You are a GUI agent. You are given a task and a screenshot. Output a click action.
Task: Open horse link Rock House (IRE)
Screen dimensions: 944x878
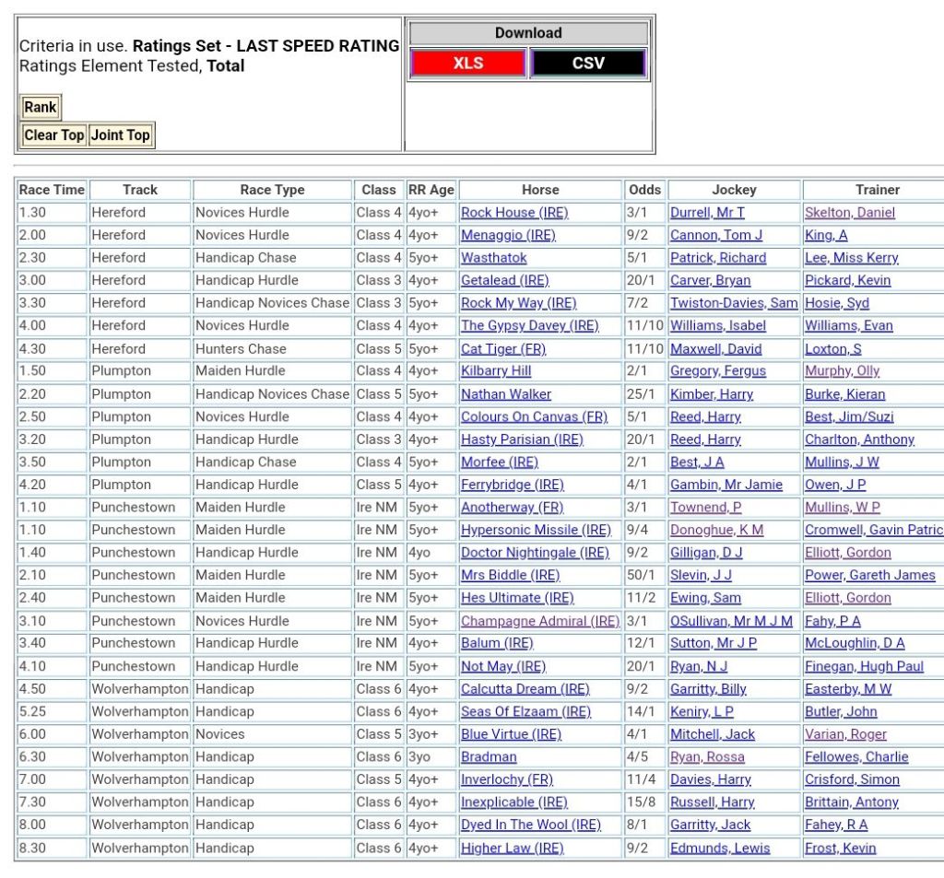click(x=514, y=213)
